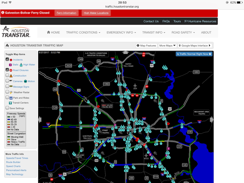Toggle the Road Closures checkbox
The image size is (244, 183).
[7, 70]
